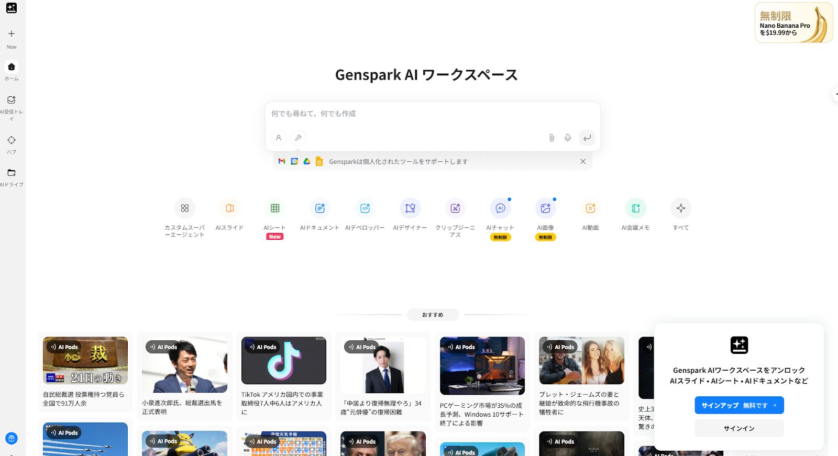
Task: Go to ホーム in the sidebar
Action: (x=12, y=67)
